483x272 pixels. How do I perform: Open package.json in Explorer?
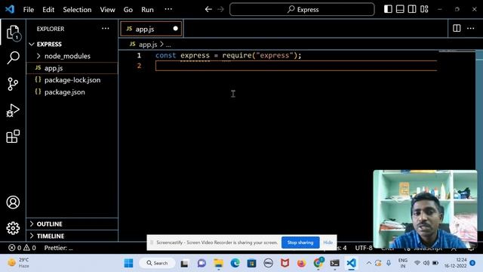click(x=72, y=92)
